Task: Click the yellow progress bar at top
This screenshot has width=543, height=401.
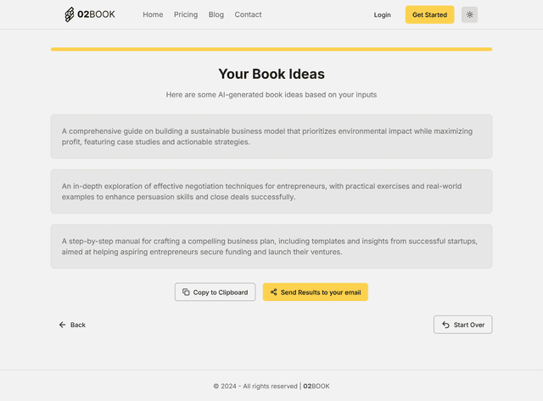Action: point(271,49)
